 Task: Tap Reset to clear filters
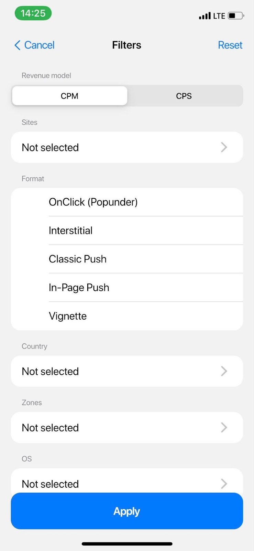click(230, 45)
